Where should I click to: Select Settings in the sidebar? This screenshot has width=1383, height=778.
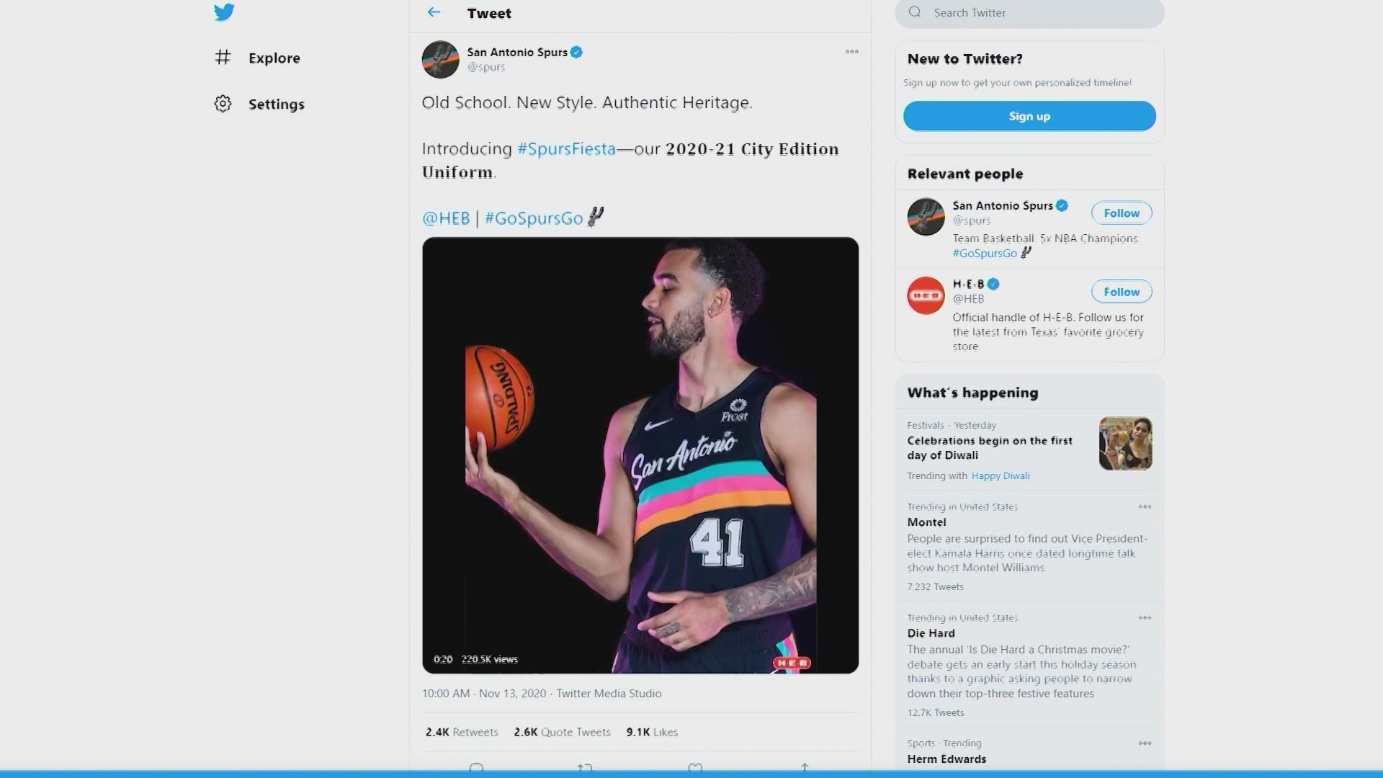[x=276, y=104]
